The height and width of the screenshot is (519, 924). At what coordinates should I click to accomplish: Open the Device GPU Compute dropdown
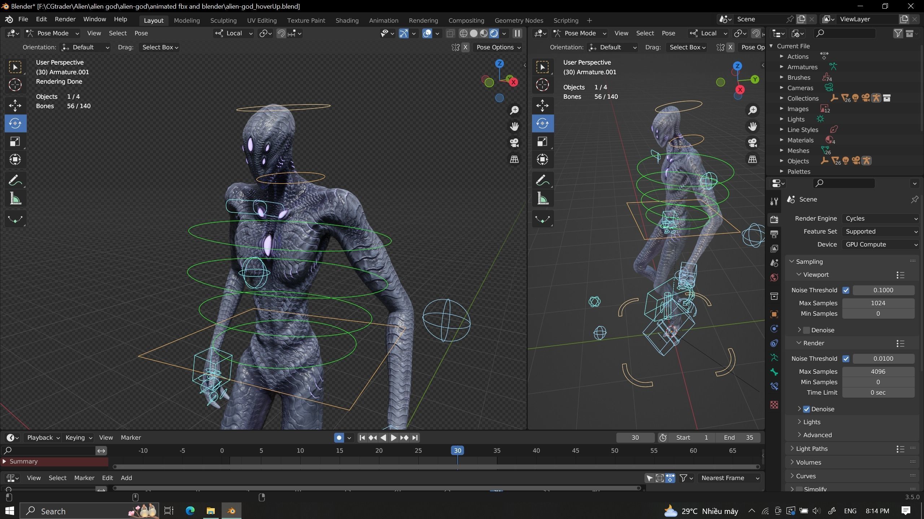click(881, 244)
